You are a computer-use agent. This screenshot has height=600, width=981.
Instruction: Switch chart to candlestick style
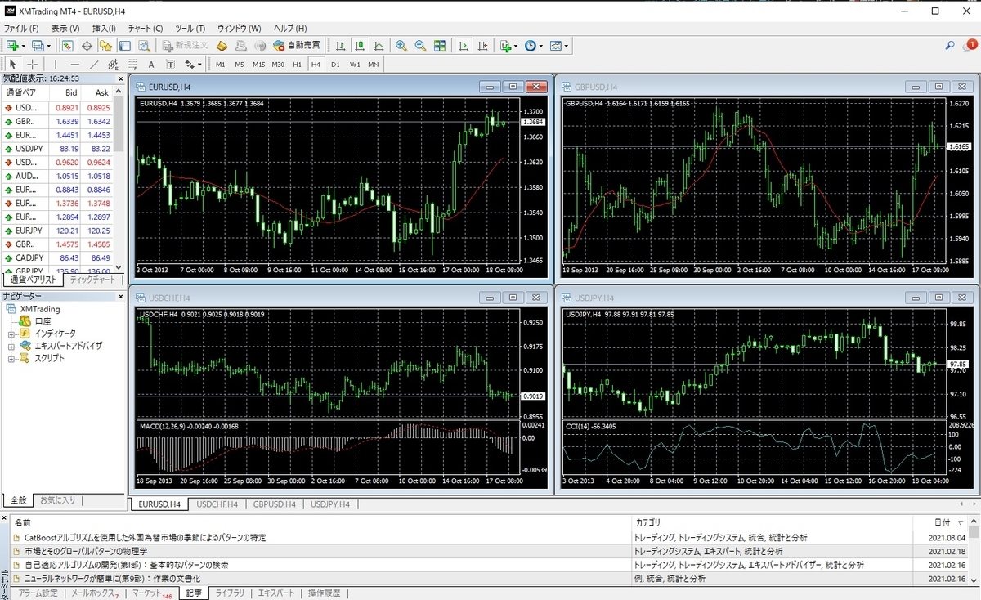pos(360,46)
